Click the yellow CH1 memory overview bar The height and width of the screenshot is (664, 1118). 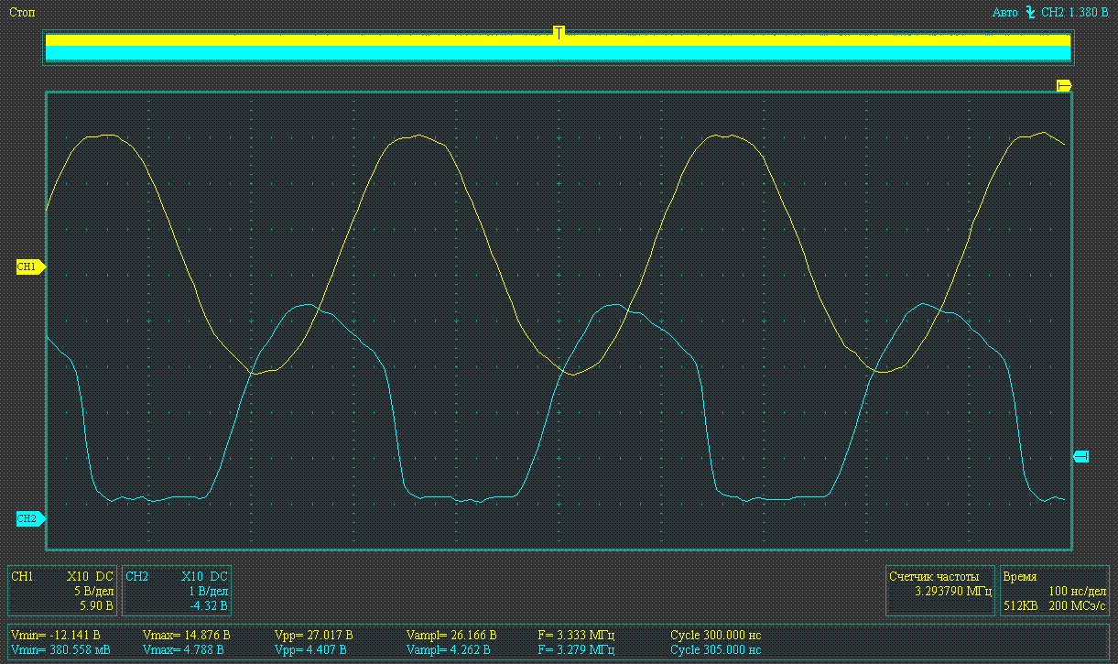point(558,40)
